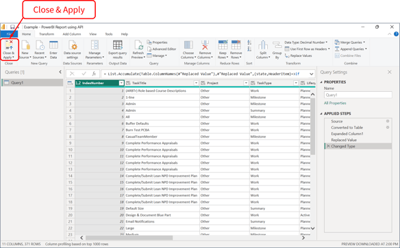Image resolution: width=400 pixels, height=248 pixels.
Task: Click the Enter Data icon
Action: 53,45
